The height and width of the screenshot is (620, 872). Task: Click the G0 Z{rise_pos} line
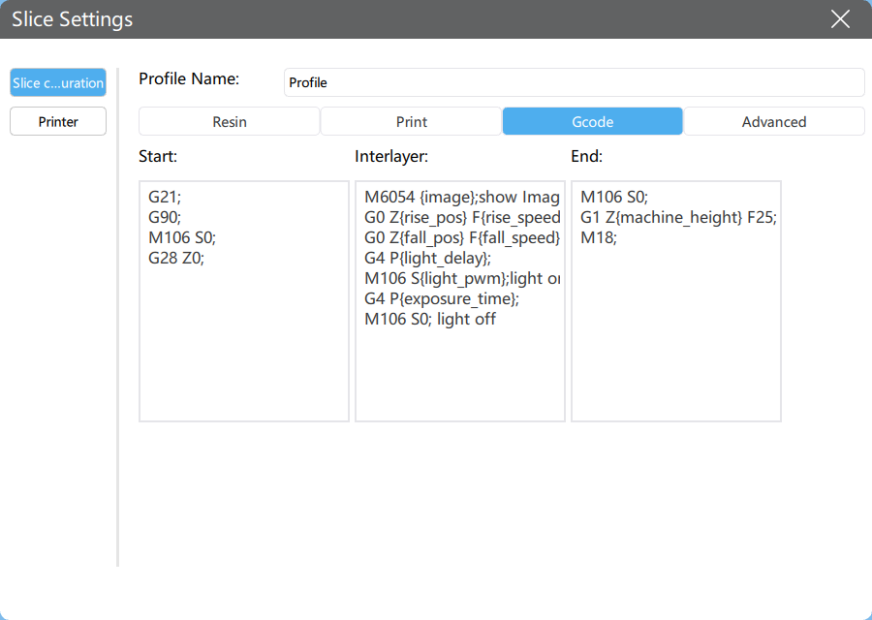[461, 217]
